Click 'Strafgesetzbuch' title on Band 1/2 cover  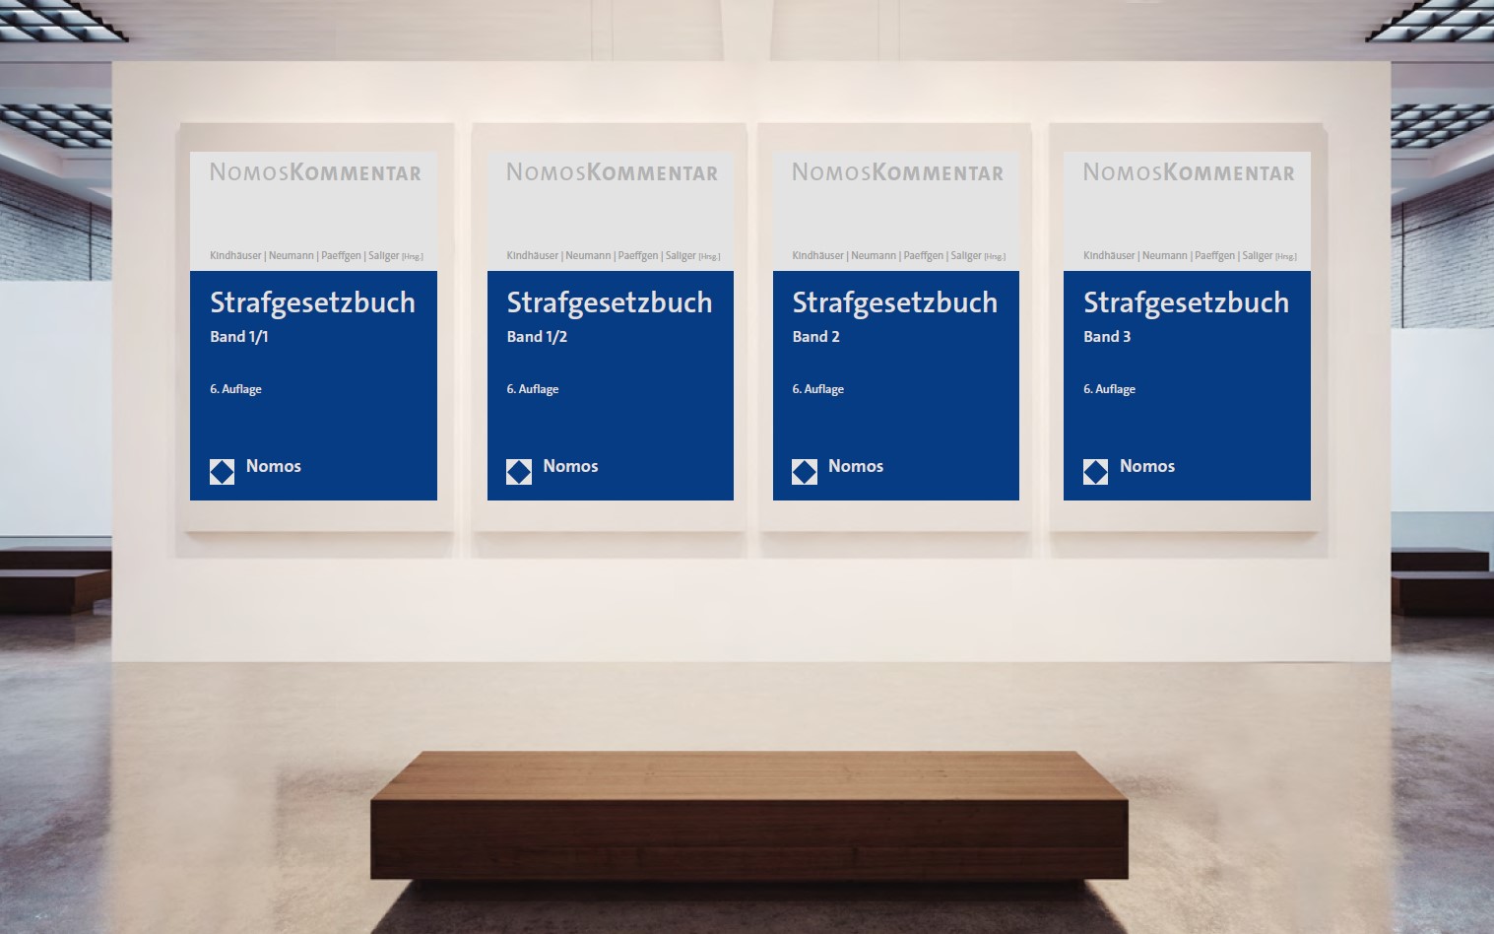610,303
